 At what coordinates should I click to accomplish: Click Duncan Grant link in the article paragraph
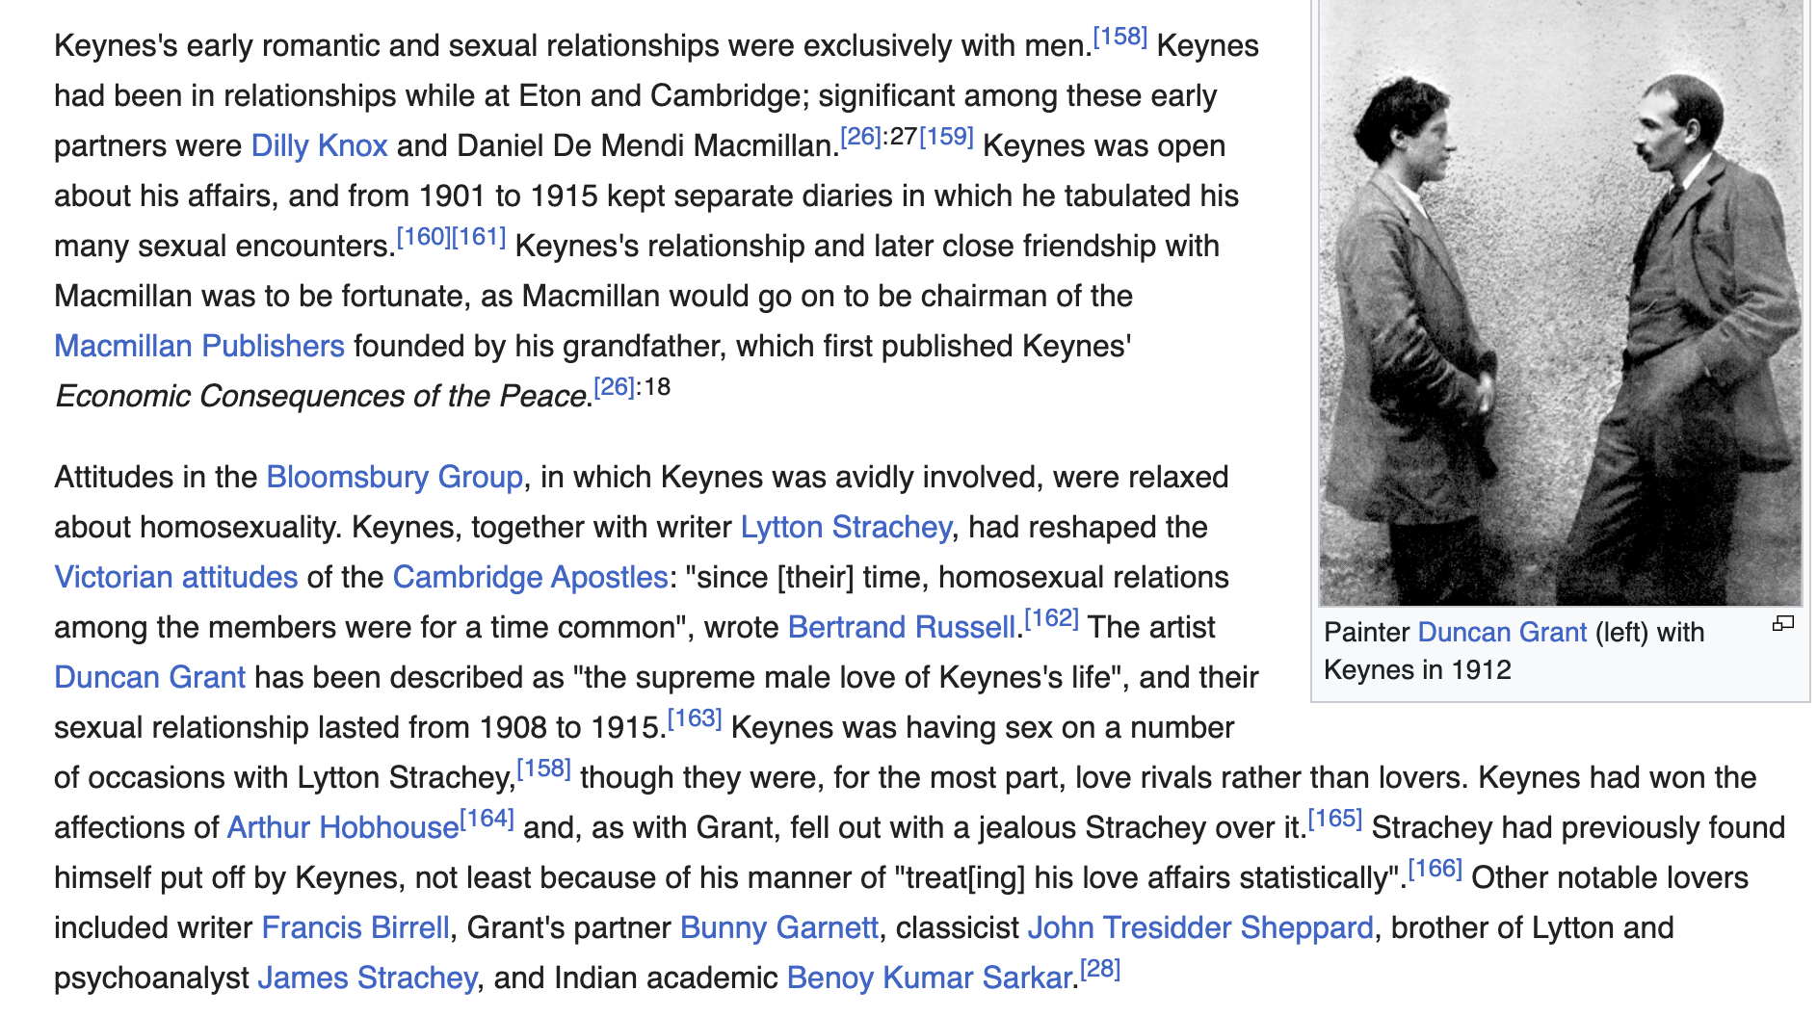(150, 678)
